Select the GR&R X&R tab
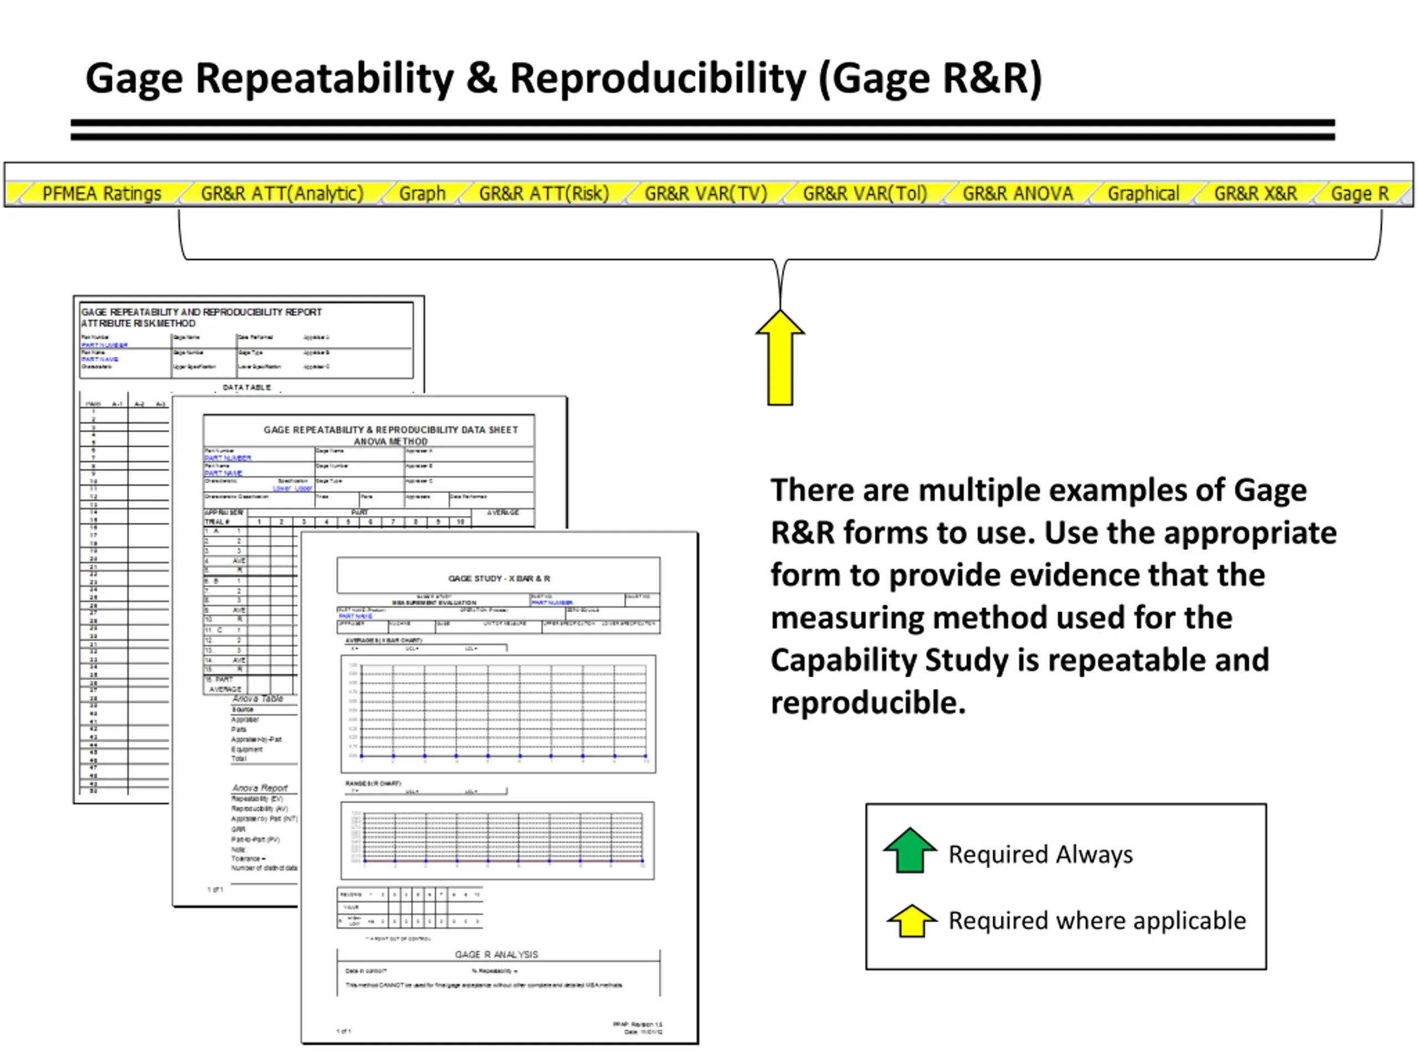 1255,194
